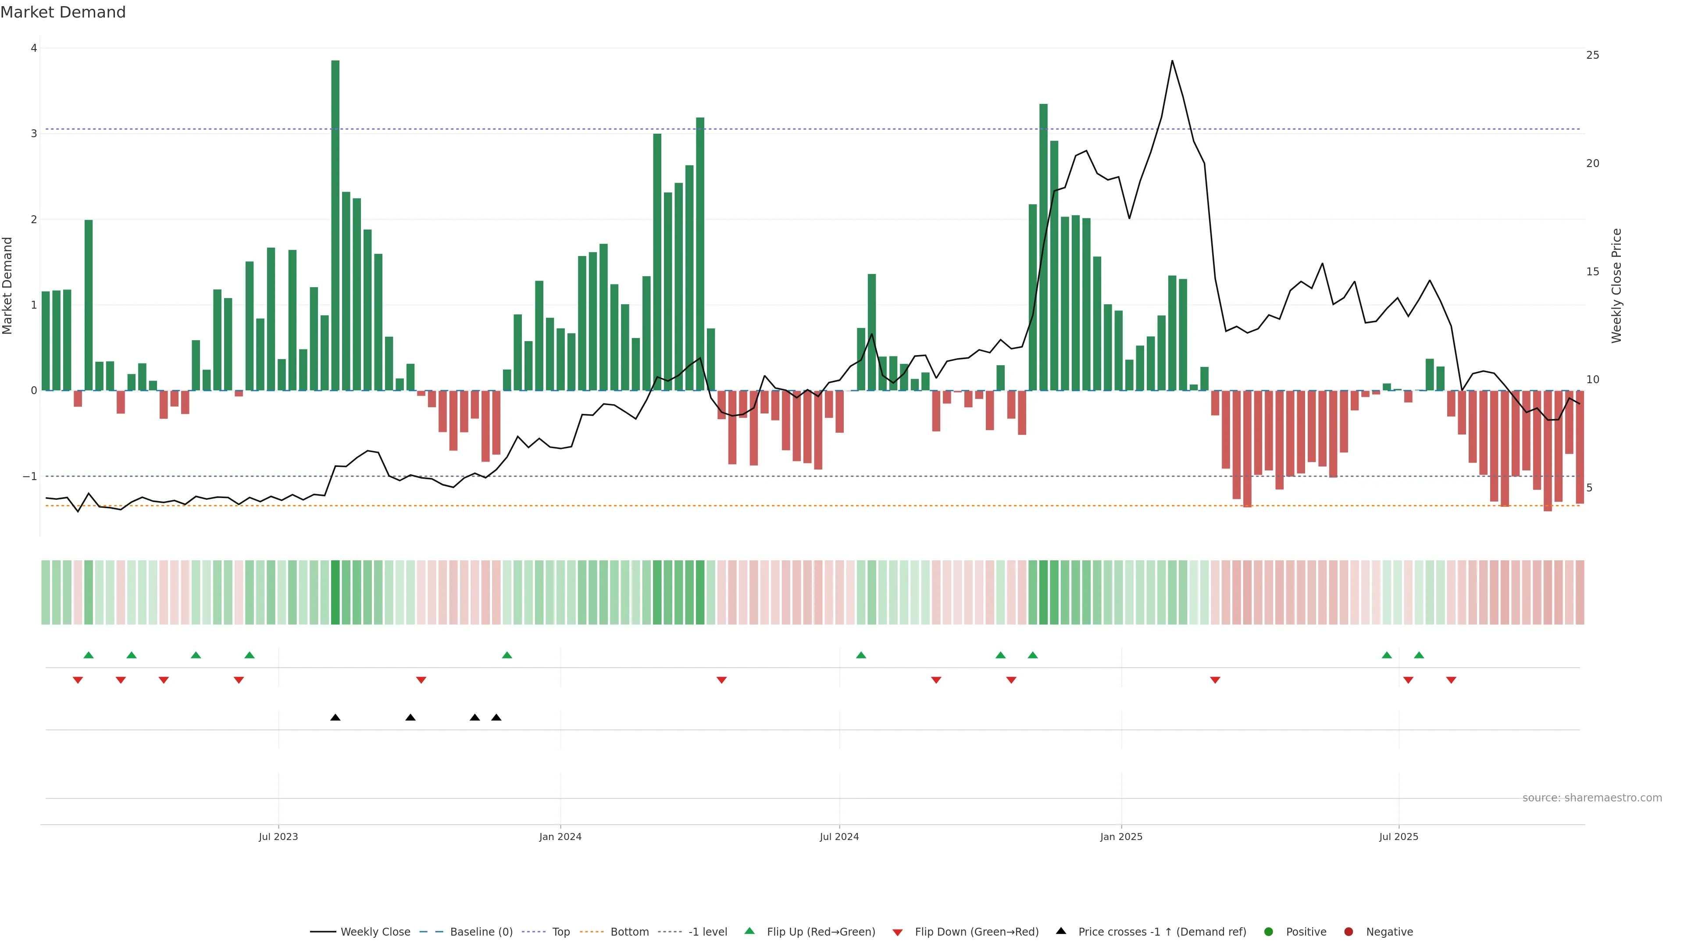This screenshot has height=947, width=1684.
Task: Click the green flip-up triangle before Jan 2024
Action: 507,655
